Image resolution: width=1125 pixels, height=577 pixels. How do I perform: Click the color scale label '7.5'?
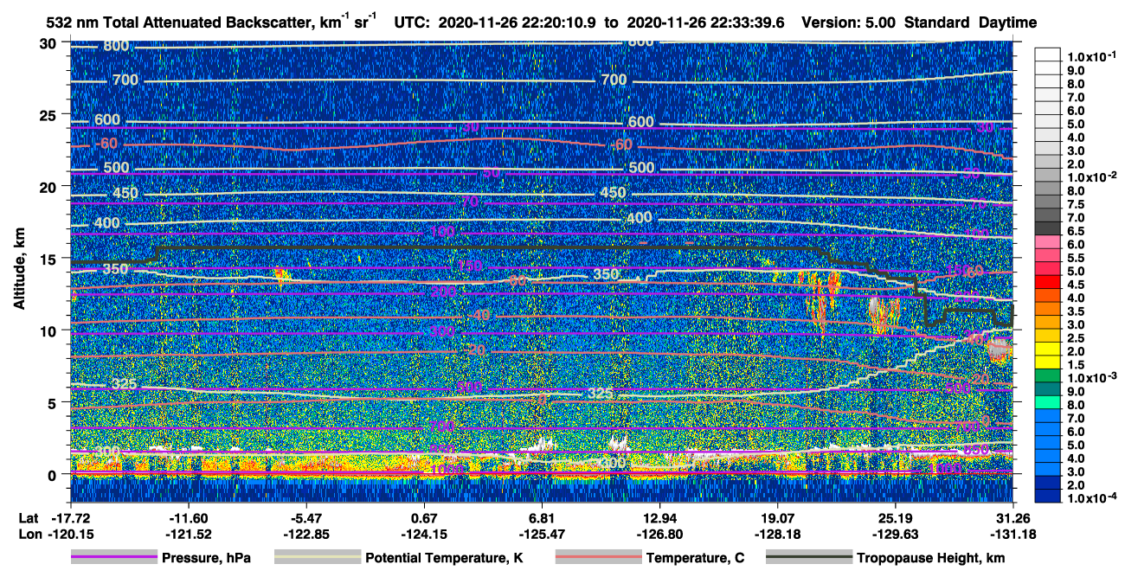pos(1076,203)
